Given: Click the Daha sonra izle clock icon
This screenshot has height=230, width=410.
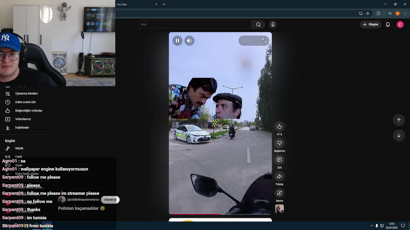Looking at the screenshot, I should click(x=8, y=102).
